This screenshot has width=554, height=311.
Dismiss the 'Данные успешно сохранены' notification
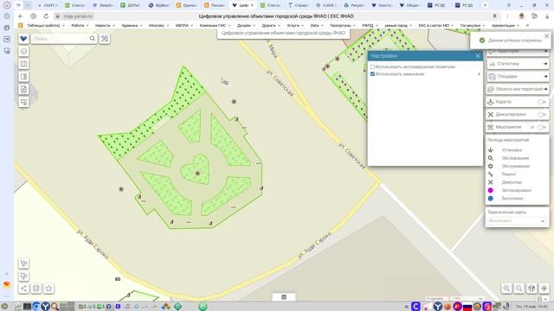tap(546, 36)
